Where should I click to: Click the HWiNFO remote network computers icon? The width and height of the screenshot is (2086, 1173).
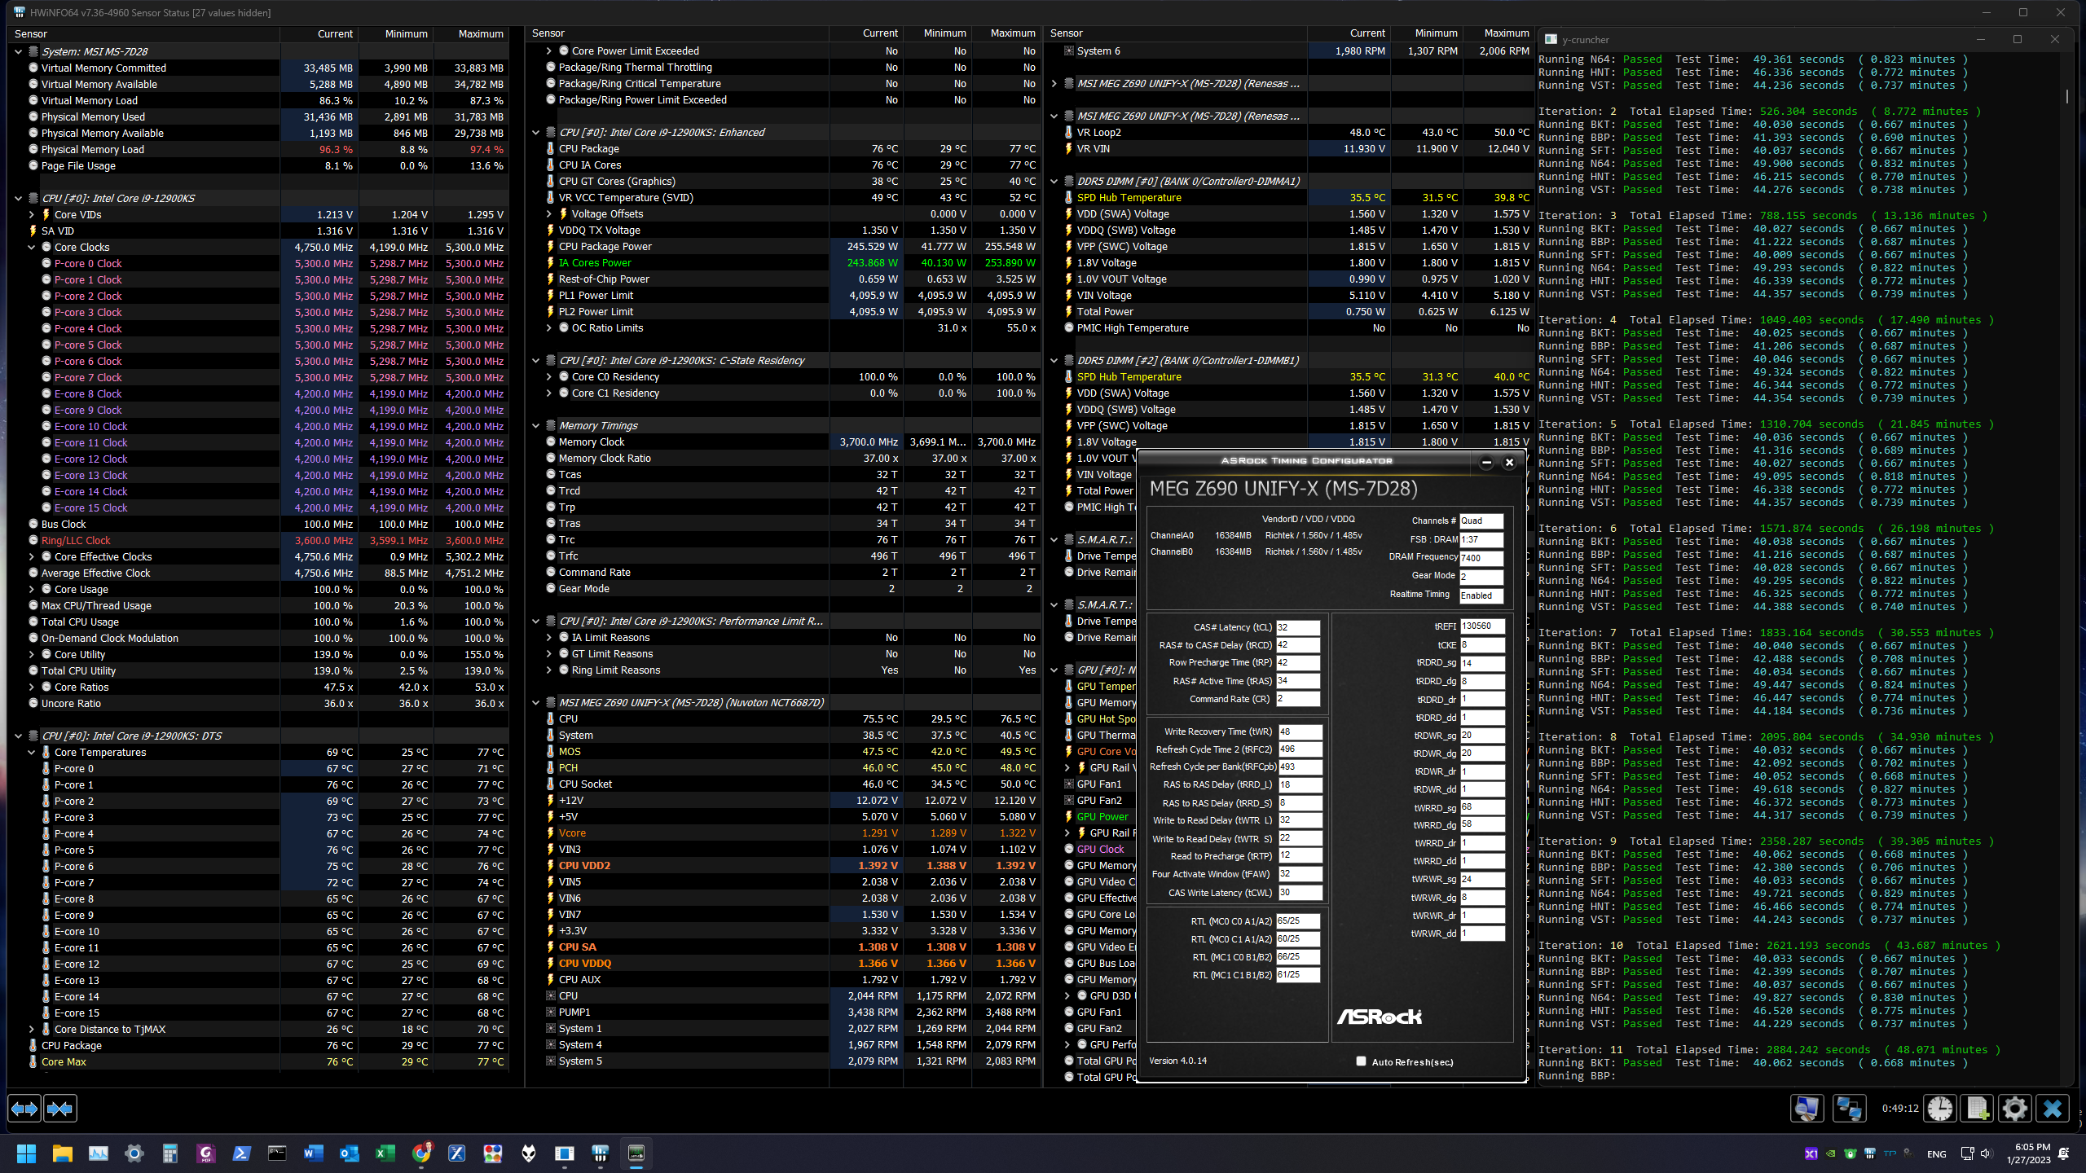pyautogui.click(x=1848, y=1108)
